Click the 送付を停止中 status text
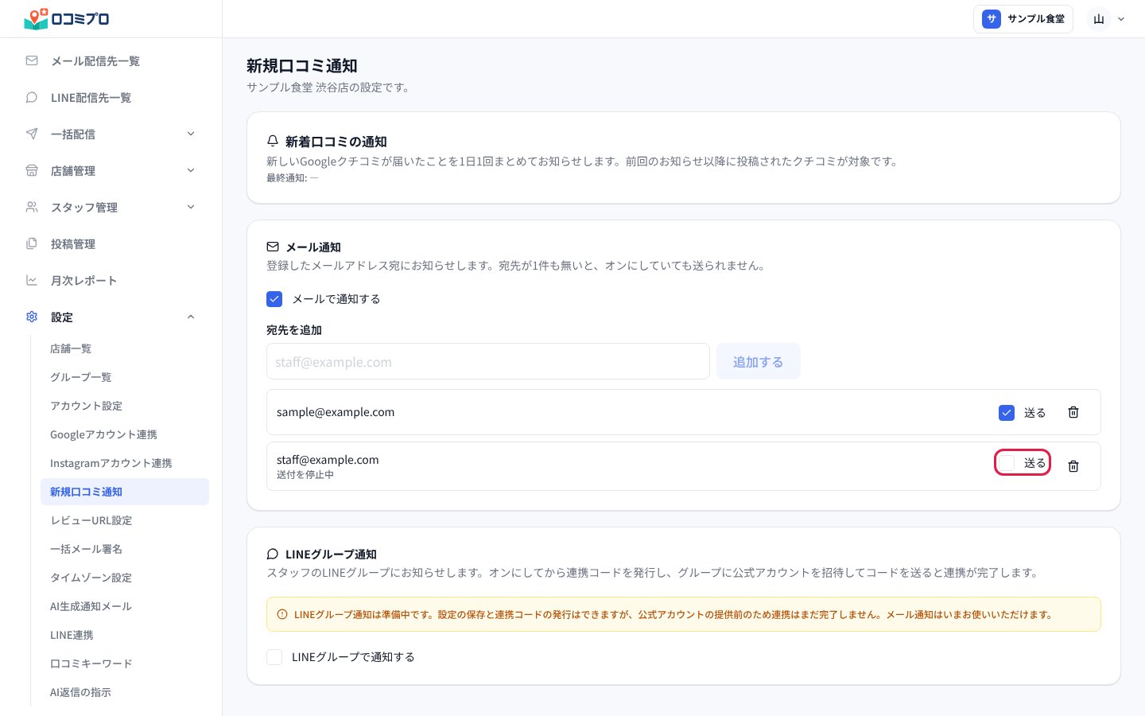The width and height of the screenshot is (1145, 716). 305,475
